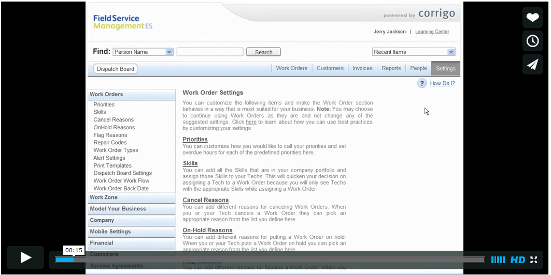Select Work Order Types in sidebar
Screen dimensions: 551x275
tap(116, 150)
